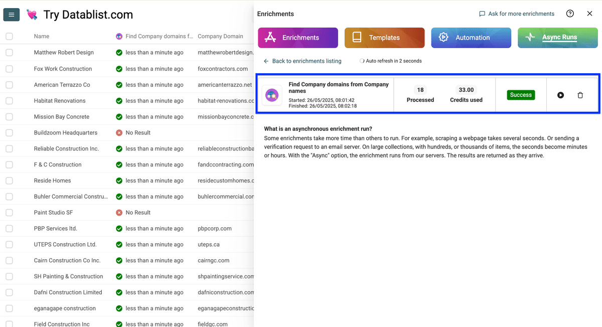The height and width of the screenshot is (327, 602).
Task: Delete the async run with trash icon
Action: pos(580,95)
